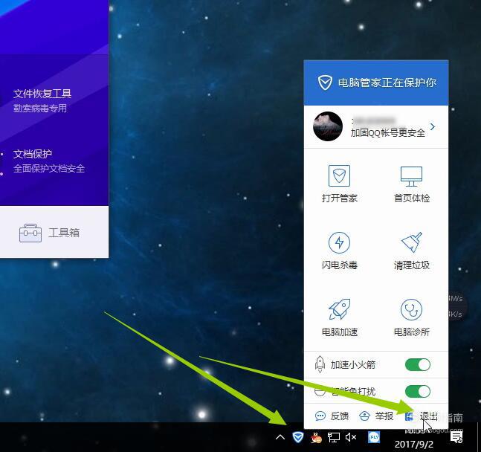
Task: Open network status tray icon
Action: (334, 437)
